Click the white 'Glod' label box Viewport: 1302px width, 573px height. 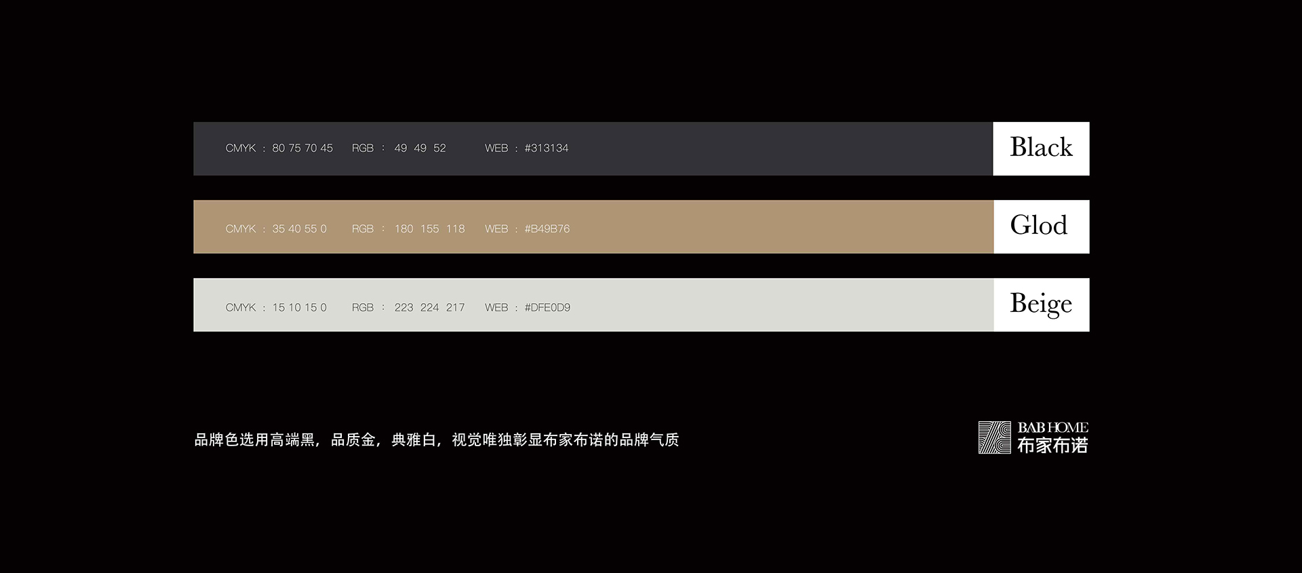[x=1041, y=226]
